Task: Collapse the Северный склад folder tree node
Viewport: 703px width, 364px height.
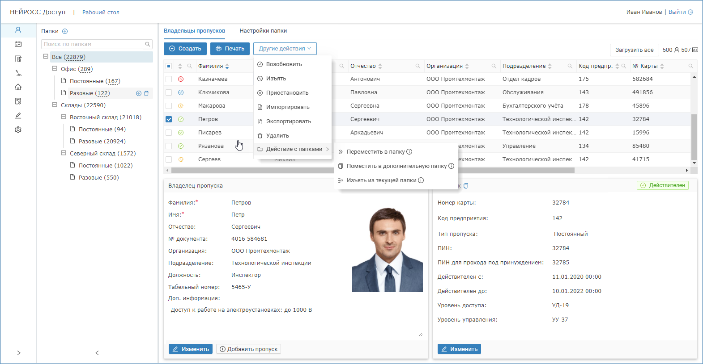Action: point(64,153)
